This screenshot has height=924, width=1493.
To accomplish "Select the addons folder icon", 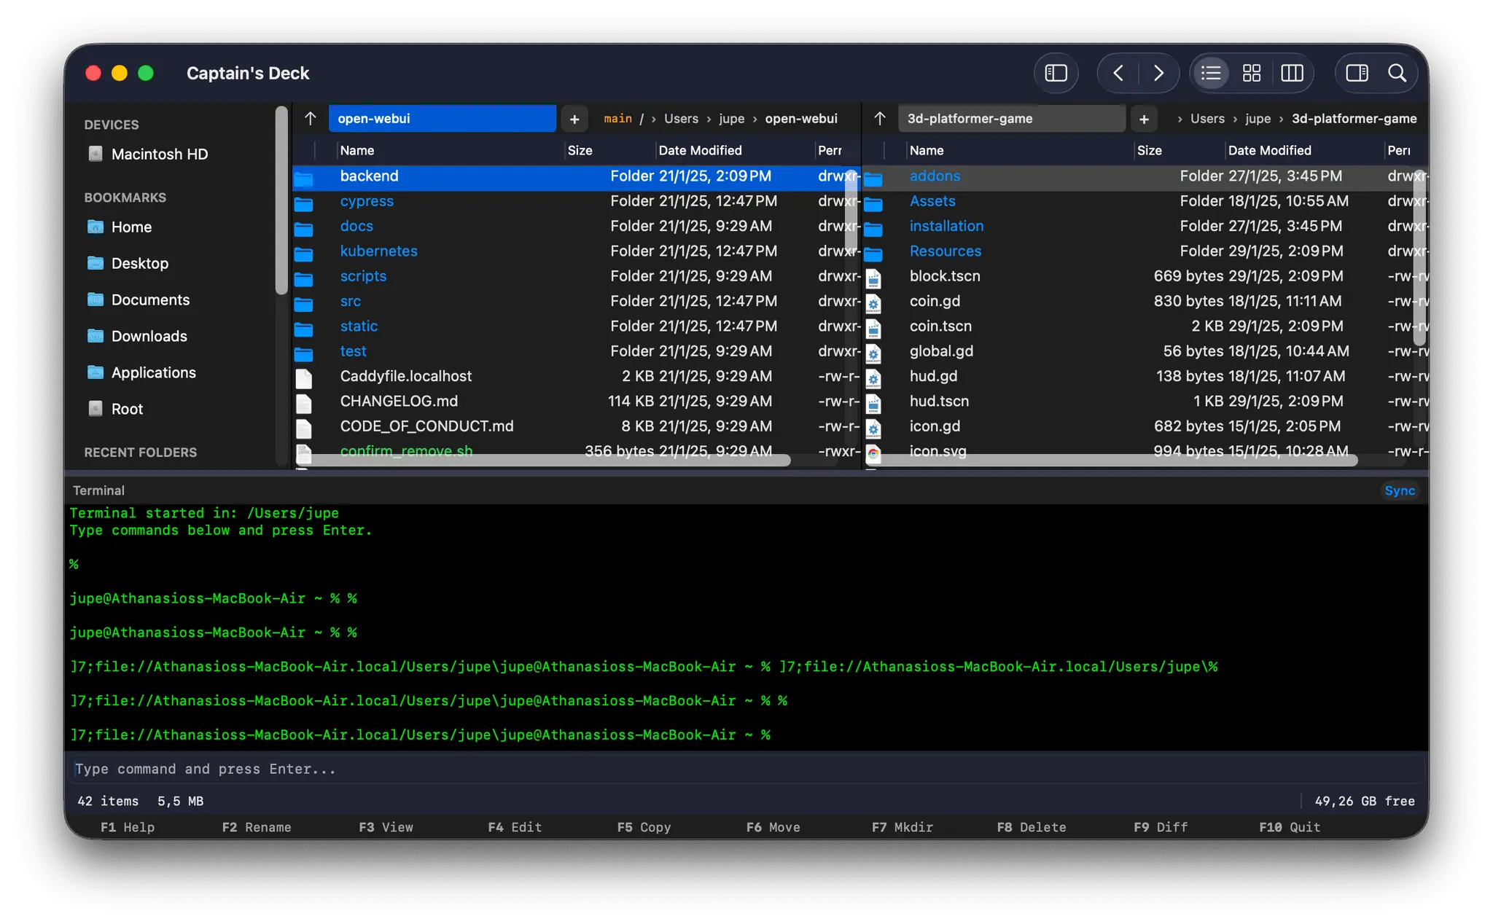I will point(873,178).
